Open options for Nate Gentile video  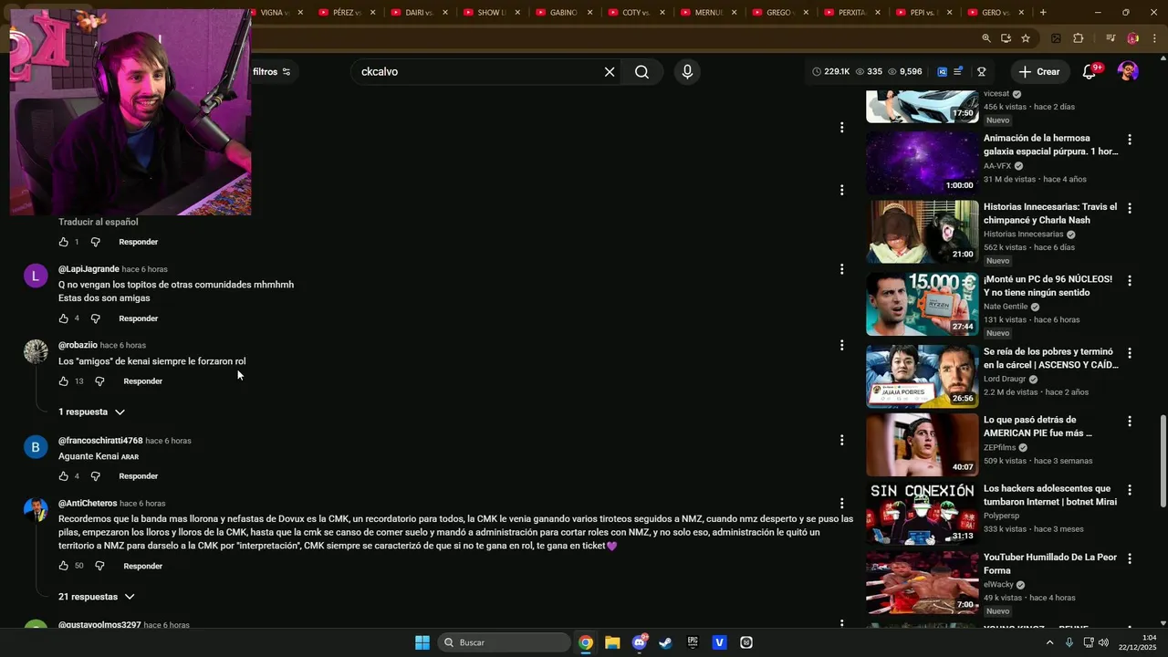(x=1130, y=281)
